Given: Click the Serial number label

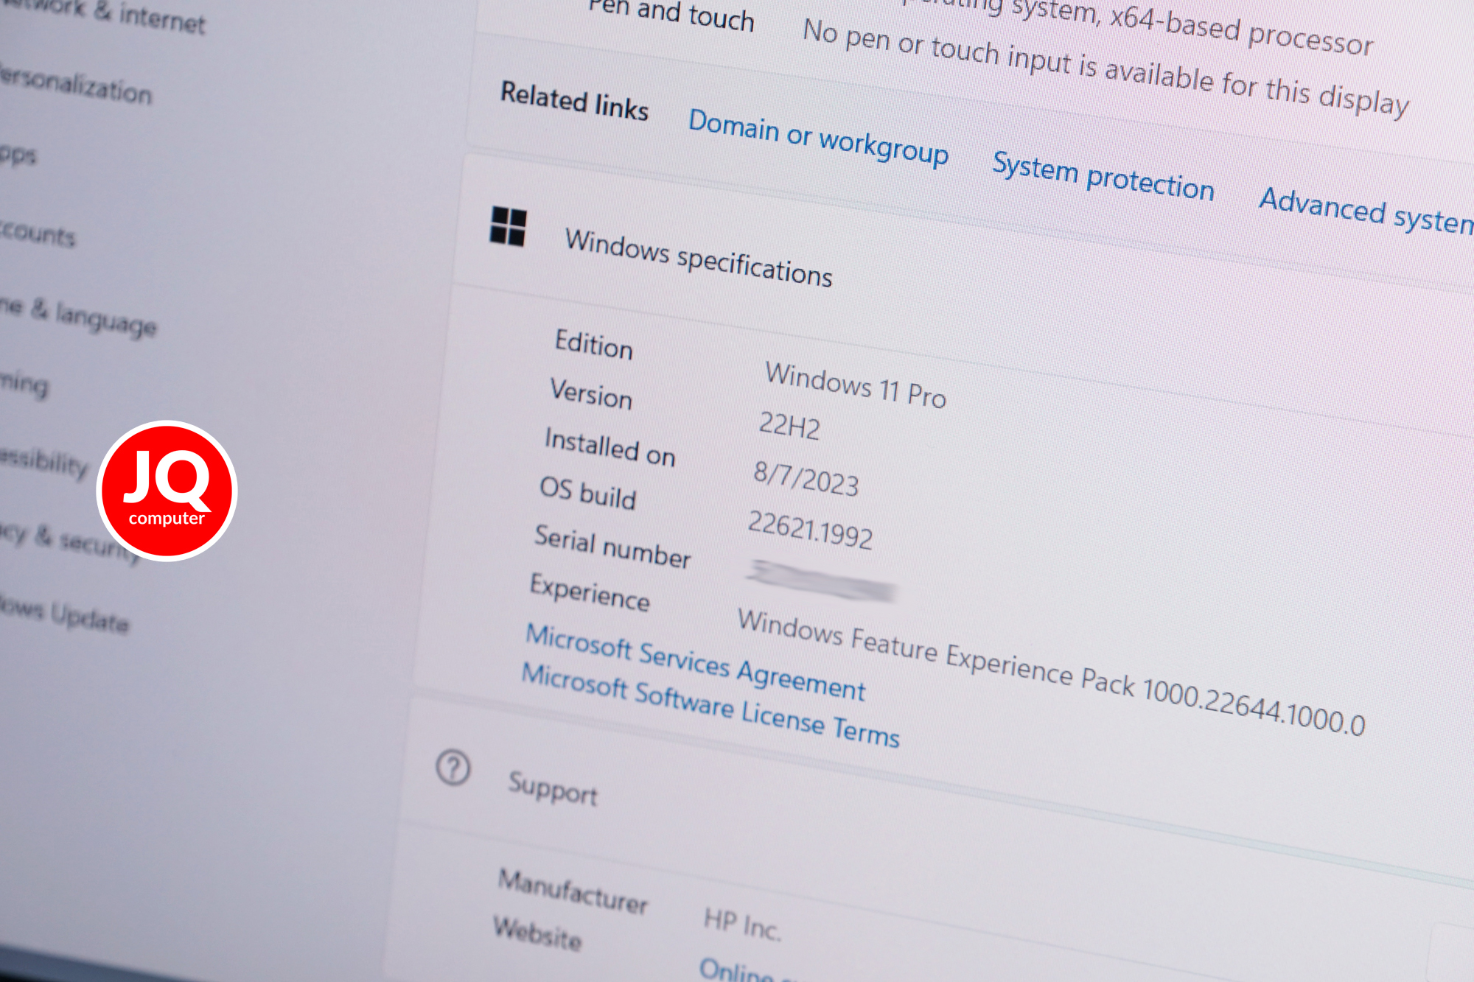Looking at the screenshot, I should pyautogui.click(x=612, y=547).
